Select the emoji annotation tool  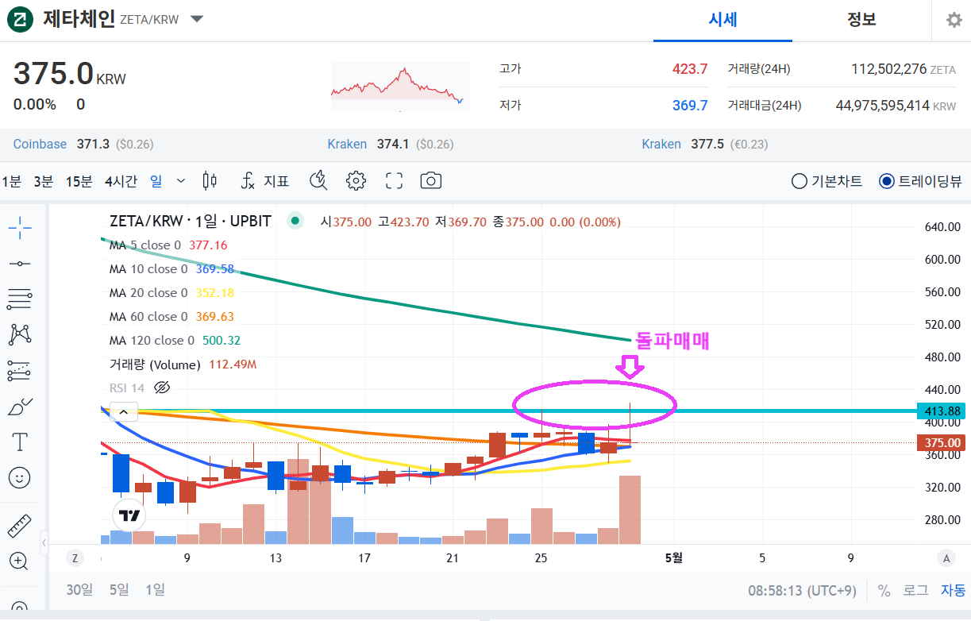point(21,477)
